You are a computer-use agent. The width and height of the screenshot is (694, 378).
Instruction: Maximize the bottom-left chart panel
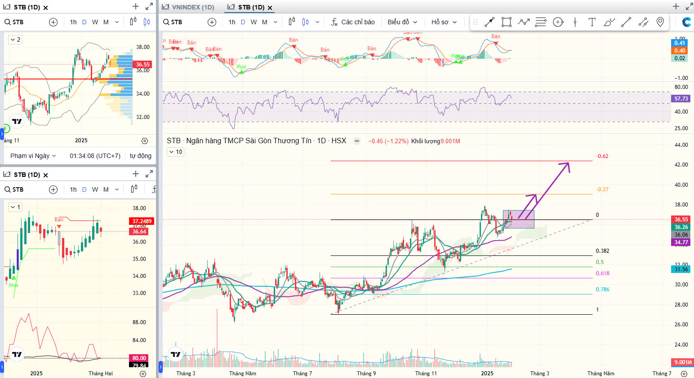149,174
